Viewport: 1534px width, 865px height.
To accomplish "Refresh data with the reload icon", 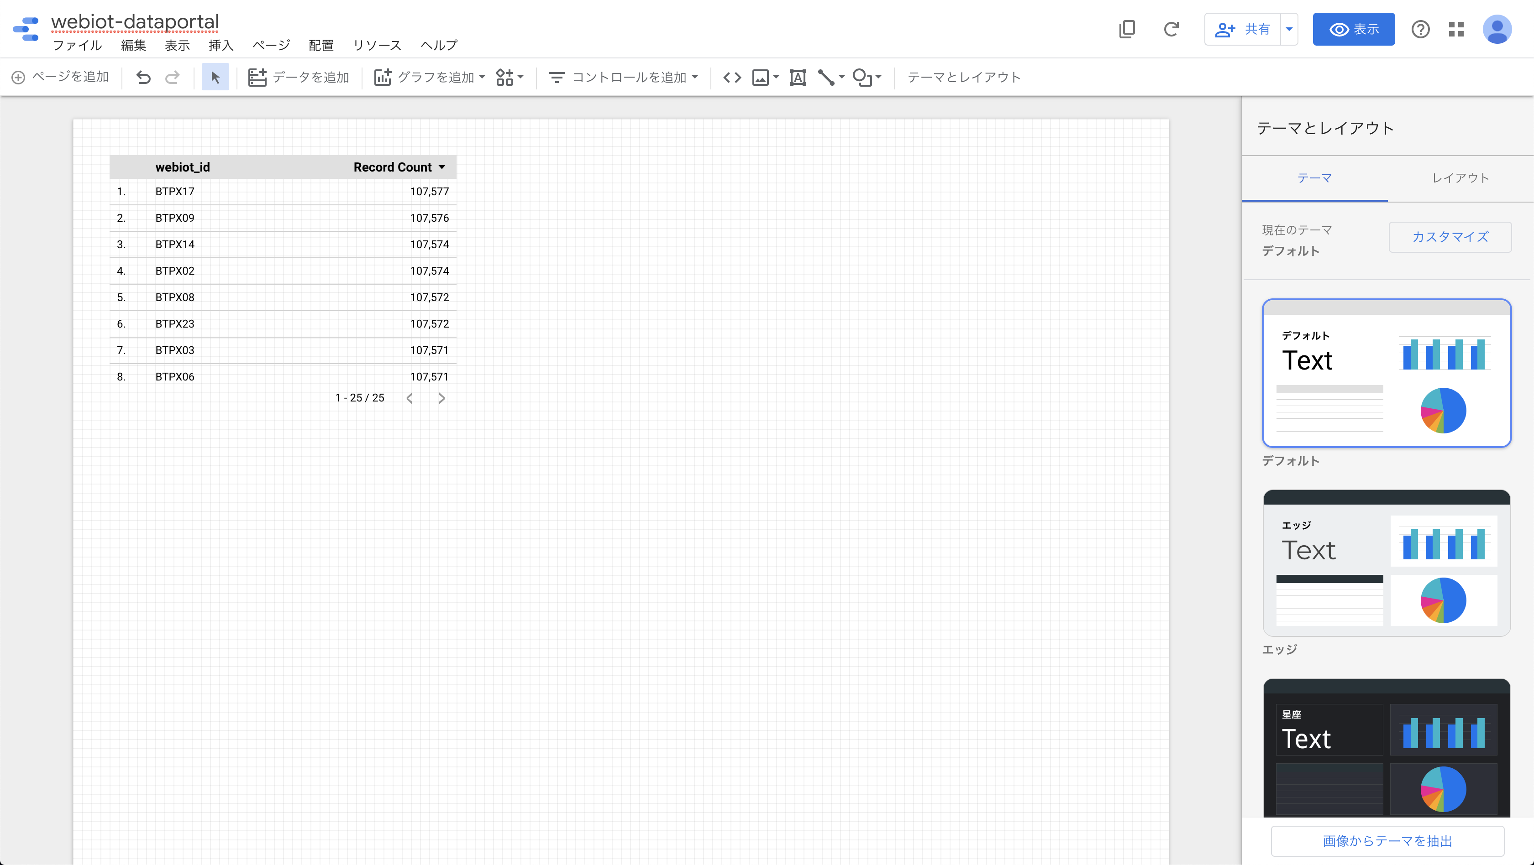I will [x=1171, y=29].
